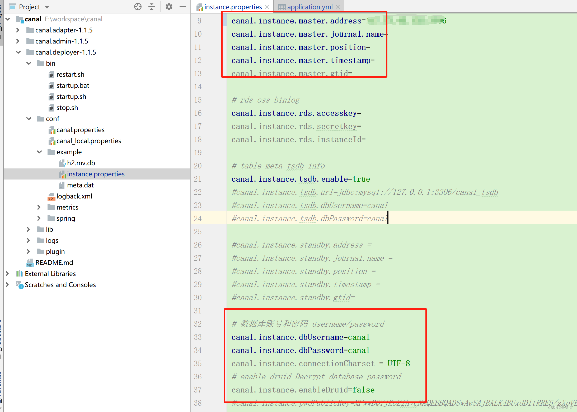577x412 pixels.
Task: Click the locate current file target icon
Action: [138, 7]
